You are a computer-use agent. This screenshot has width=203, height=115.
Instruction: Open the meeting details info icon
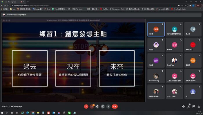[183, 107]
